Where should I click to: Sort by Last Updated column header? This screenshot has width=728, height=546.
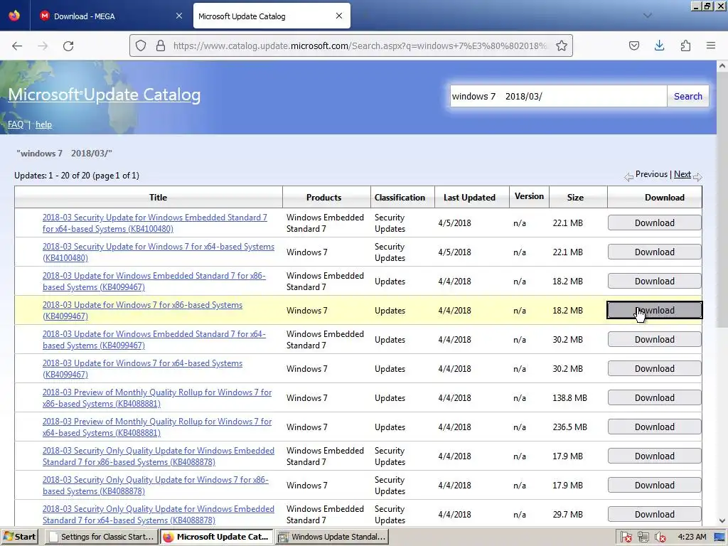point(469,198)
